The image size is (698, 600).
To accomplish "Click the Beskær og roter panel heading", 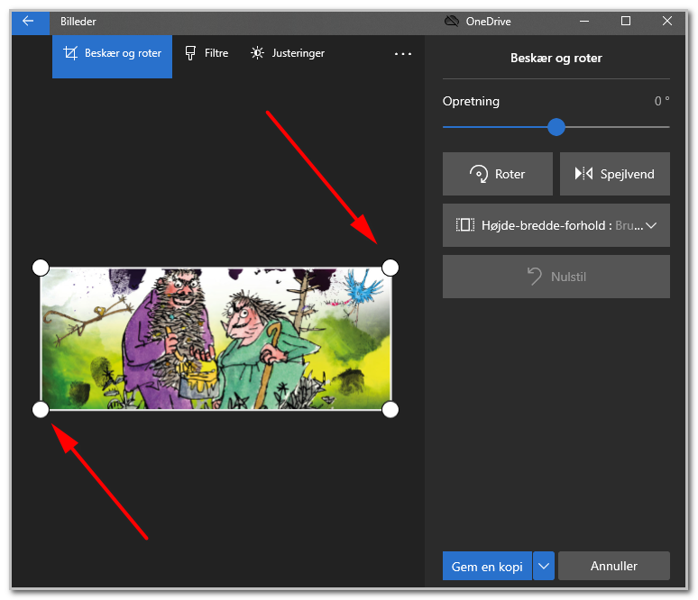I will (x=556, y=59).
